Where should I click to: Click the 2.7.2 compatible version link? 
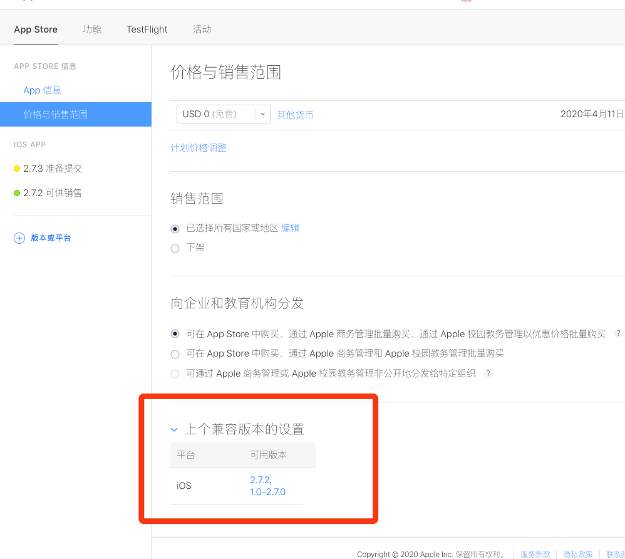[x=259, y=479]
